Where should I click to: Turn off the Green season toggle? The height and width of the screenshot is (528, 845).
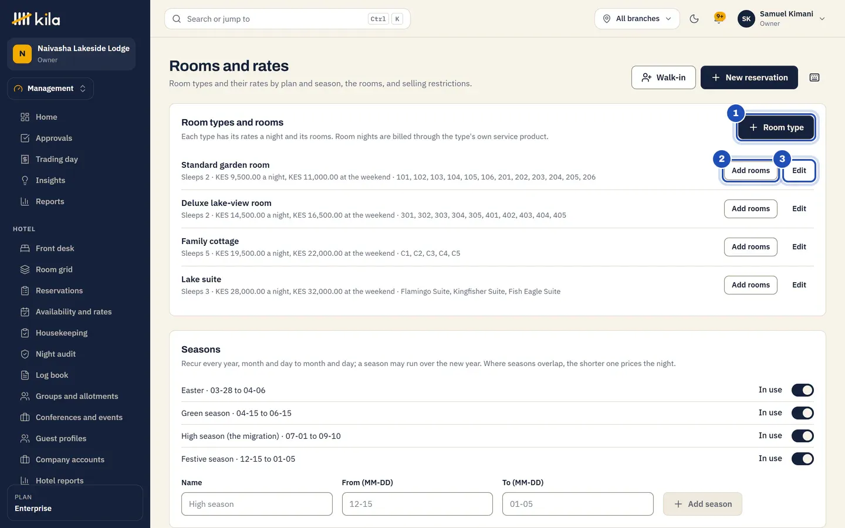click(x=803, y=413)
